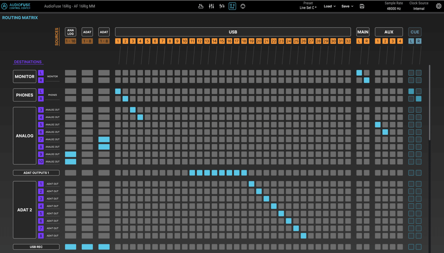Viewport: 444px width, 253px height.
Task: Select the routing matrix view icon
Action: [232, 6]
